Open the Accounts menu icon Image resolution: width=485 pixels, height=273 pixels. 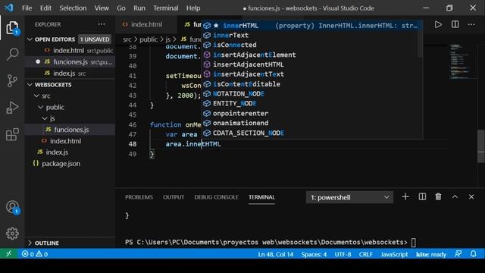click(x=12, y=207)
